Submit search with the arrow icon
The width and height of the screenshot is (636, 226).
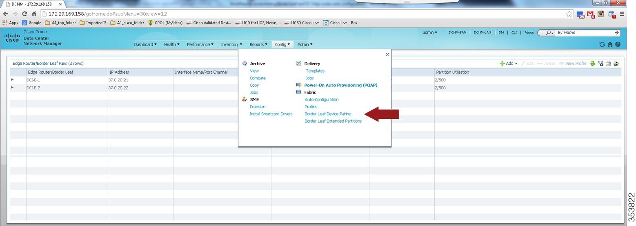pos(617,33)
